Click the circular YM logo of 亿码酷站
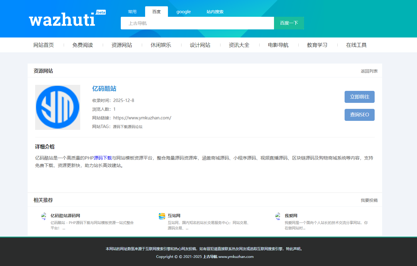Screen dimensions: 417x266 point(57,107)
